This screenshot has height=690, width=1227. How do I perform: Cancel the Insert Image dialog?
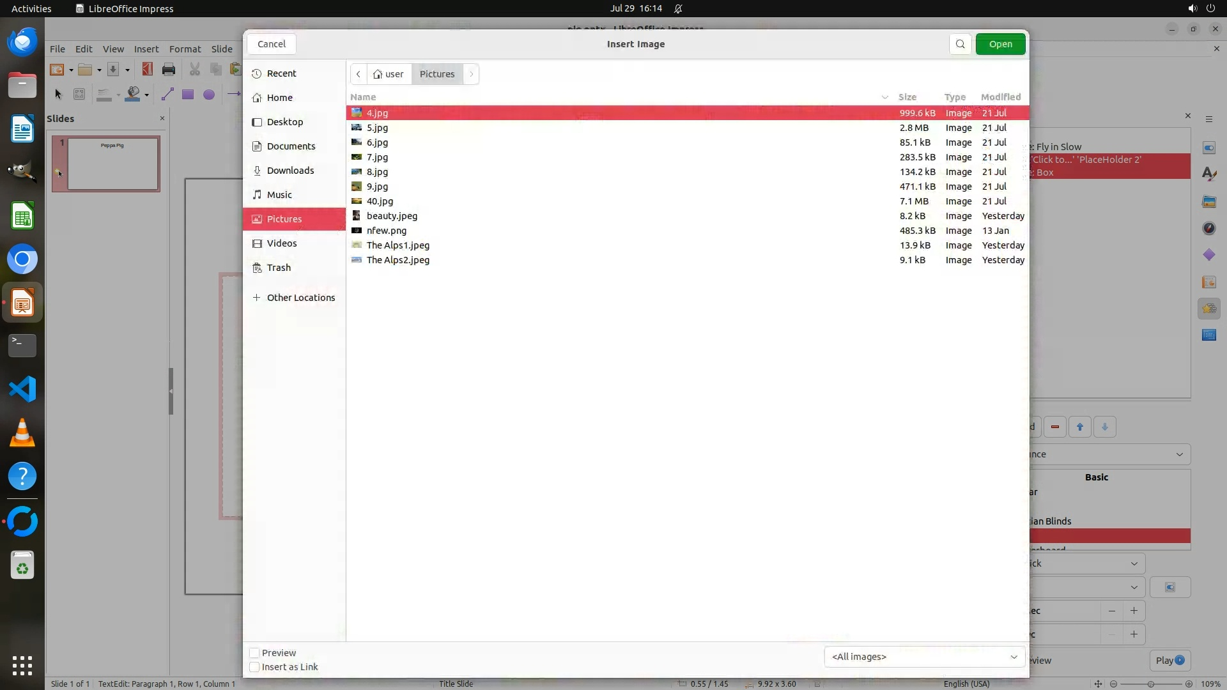pyautogui.click(x=272, y=44)
